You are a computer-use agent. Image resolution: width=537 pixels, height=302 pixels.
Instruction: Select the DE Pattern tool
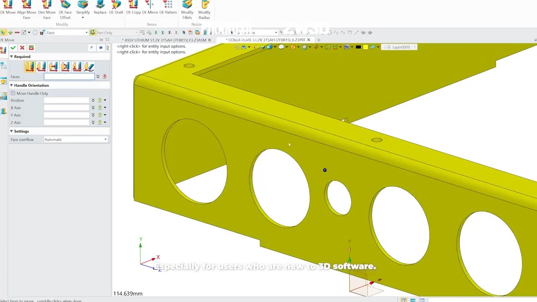(x=168, y=8)
